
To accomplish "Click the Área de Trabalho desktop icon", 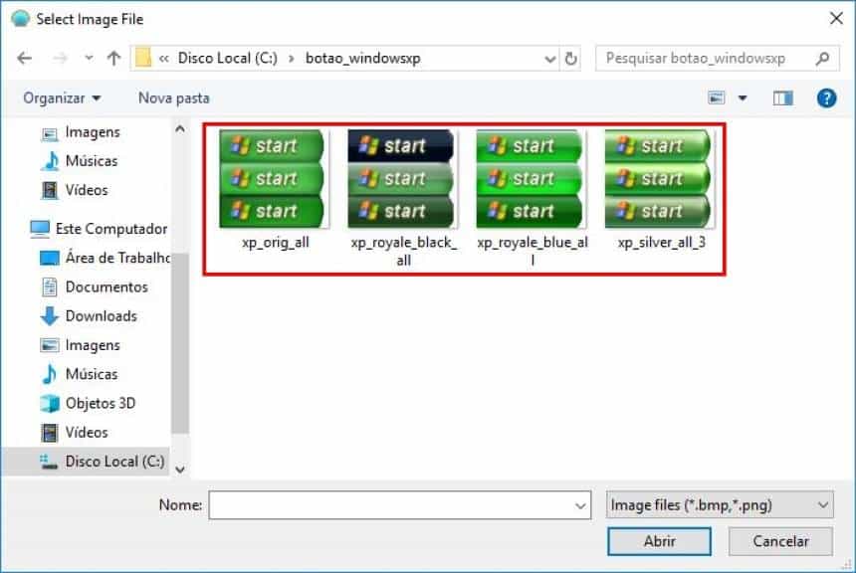I will (50, 258).
